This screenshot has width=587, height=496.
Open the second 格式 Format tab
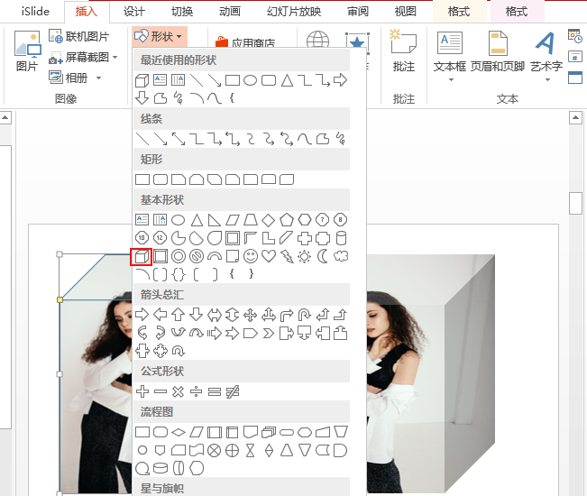click(x=517, y=12)
